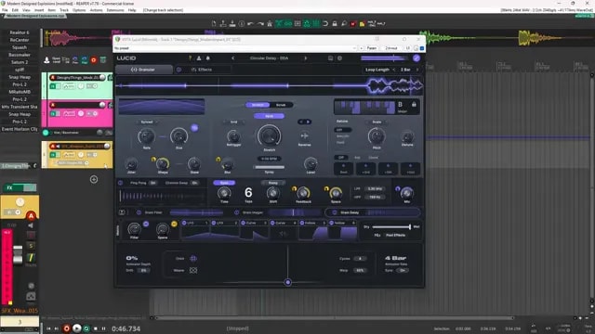Toggle the scale lock icon
Viewport: 595px width, 334px height.
[x=414, y=105]
